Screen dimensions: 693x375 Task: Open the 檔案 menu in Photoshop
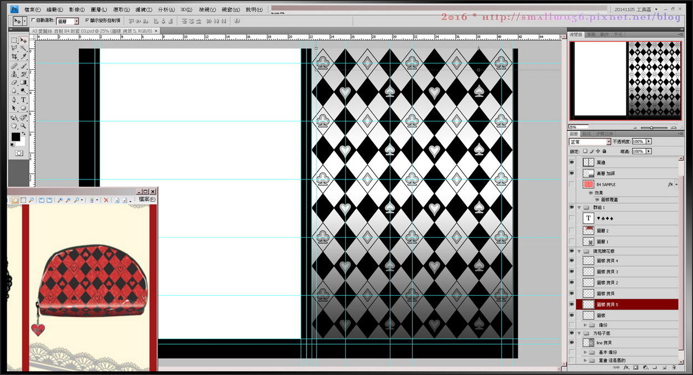point(33,9)
